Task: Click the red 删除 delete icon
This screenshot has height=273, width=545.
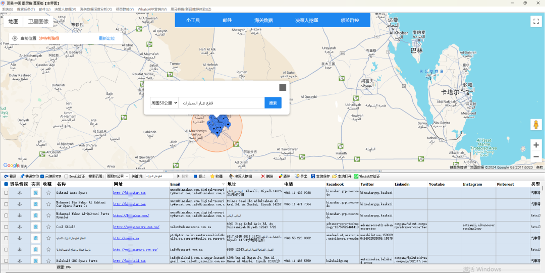Action: coord(263,176)
